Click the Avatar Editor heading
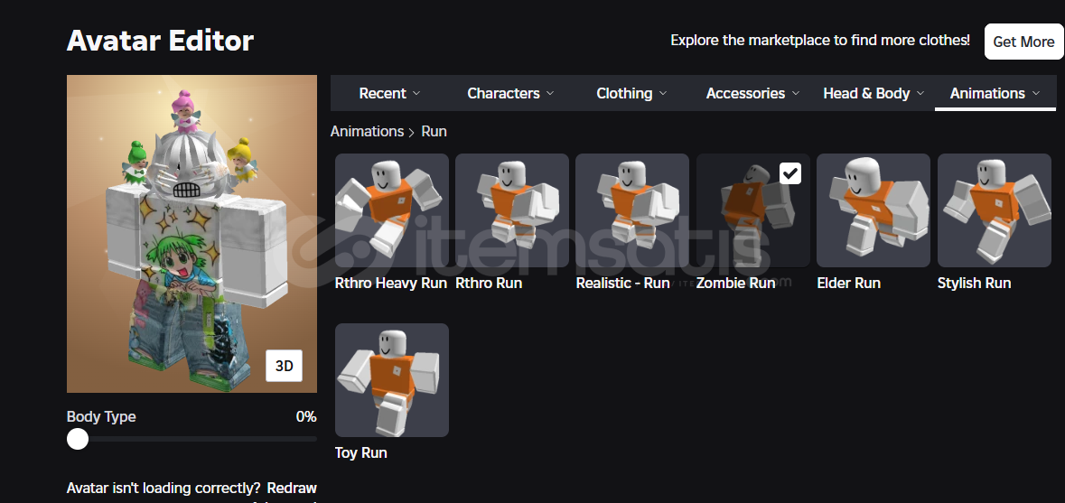The height and width of the screenshot is (503, 1065). (x=160, y=41)
